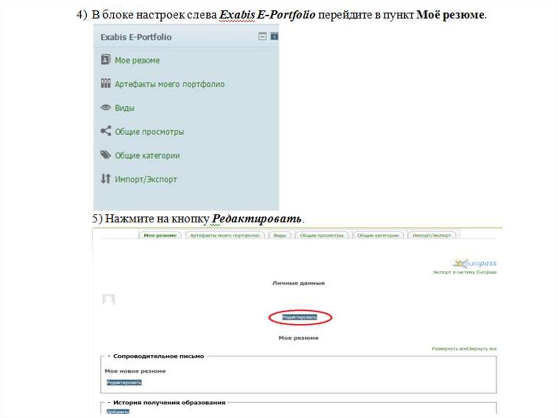Open the Экспорт в систему Europass link

pos(464,272)
